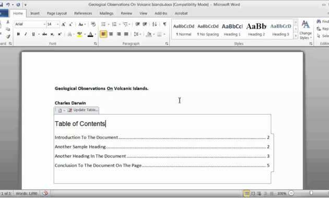The height and width of the screenshot is (198, 329).
Task: Center the paragraph text
Action: 111,34
